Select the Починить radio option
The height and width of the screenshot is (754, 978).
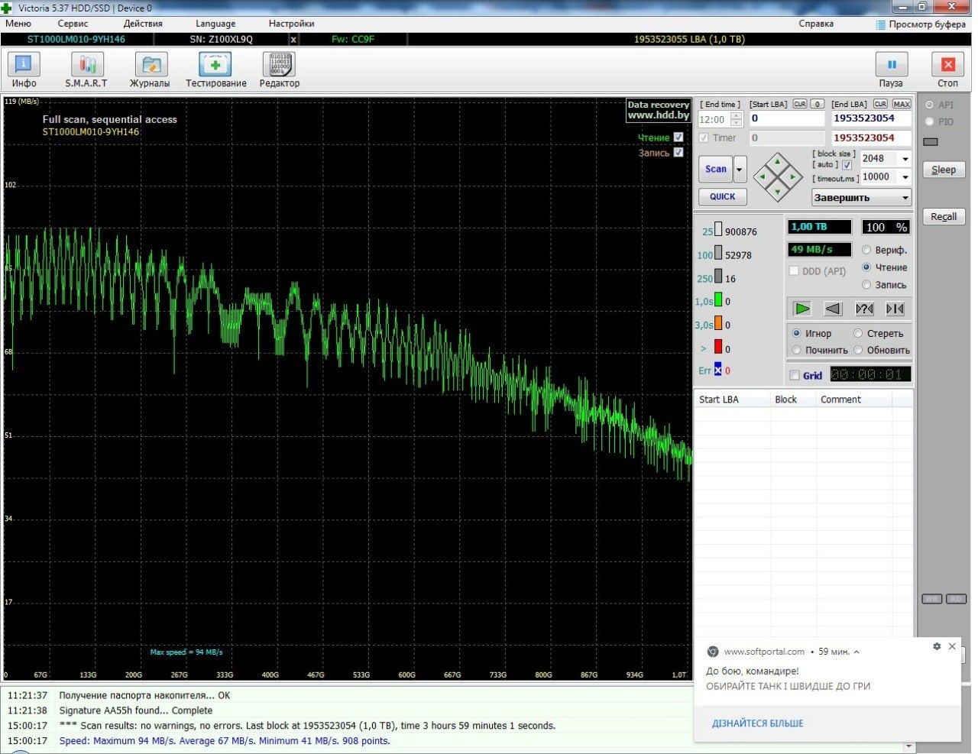click(x=797, y=350)
